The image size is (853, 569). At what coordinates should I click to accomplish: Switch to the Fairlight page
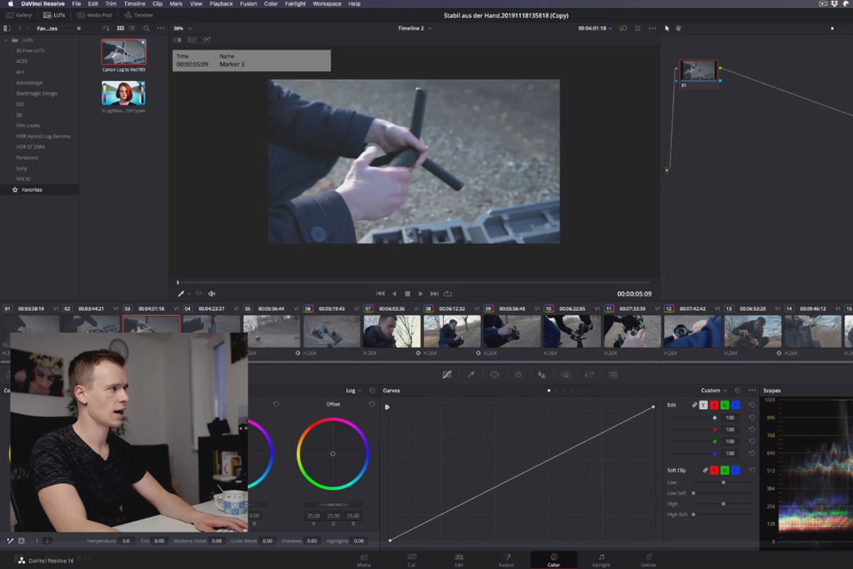pos(601,560)
